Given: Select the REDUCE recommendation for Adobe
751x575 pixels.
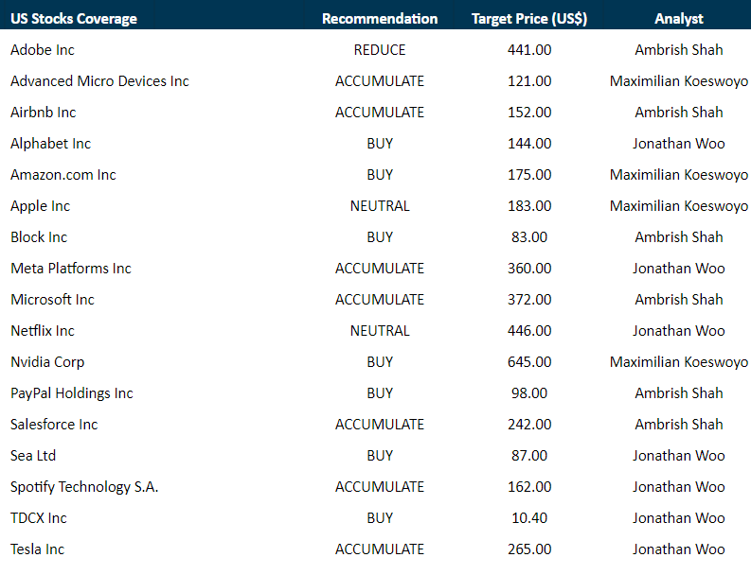Looking at the screenshot, I should tap(380, 49).
